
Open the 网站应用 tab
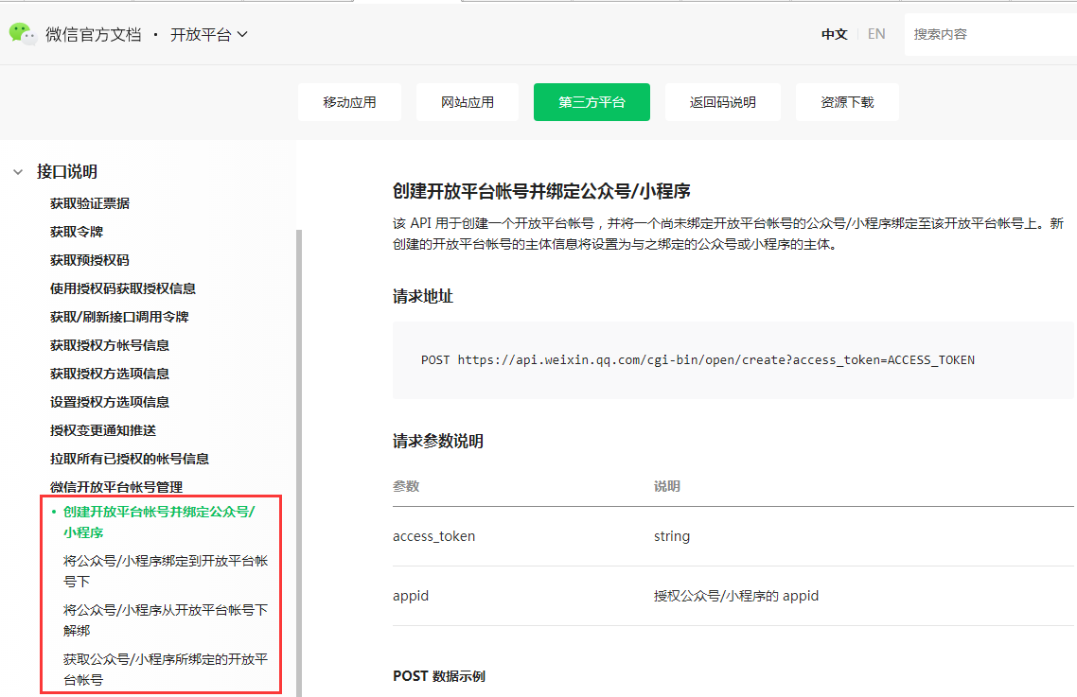[468, 102]
